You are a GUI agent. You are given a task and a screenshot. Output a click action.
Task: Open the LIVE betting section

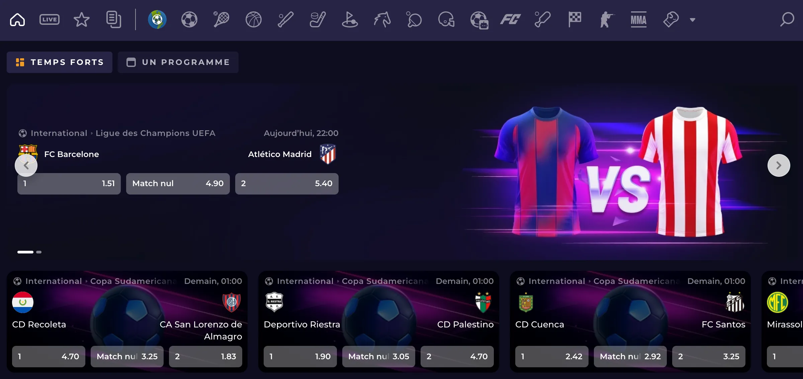click(50, 20)
